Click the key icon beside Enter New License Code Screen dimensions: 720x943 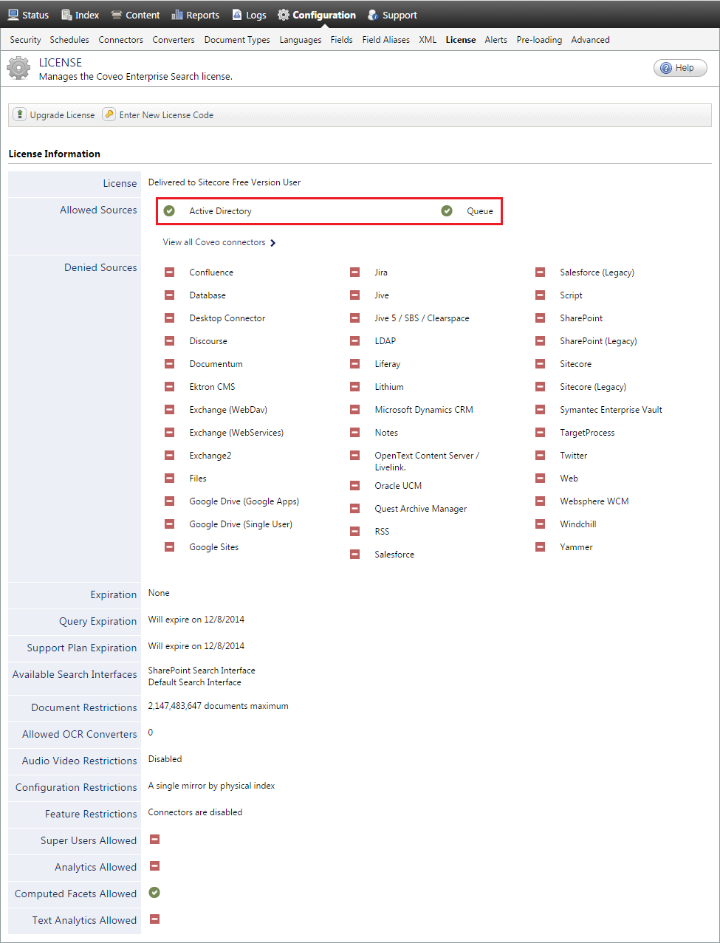[x=109, y=114]
